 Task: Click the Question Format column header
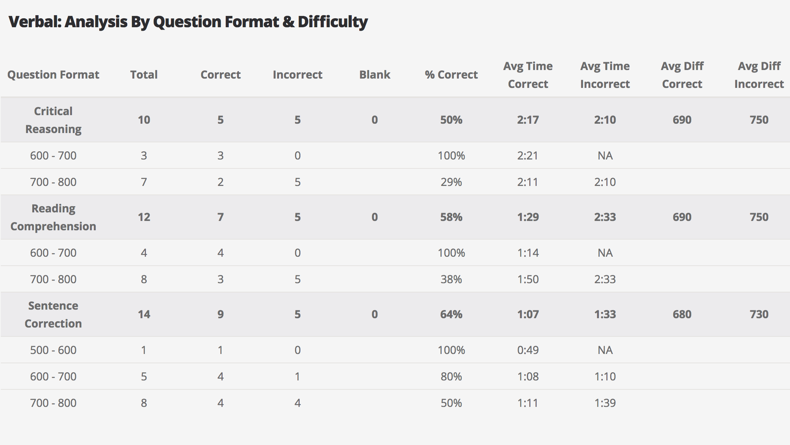coord(53,75)
